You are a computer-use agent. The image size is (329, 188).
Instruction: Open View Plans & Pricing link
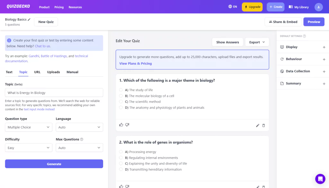136,63
